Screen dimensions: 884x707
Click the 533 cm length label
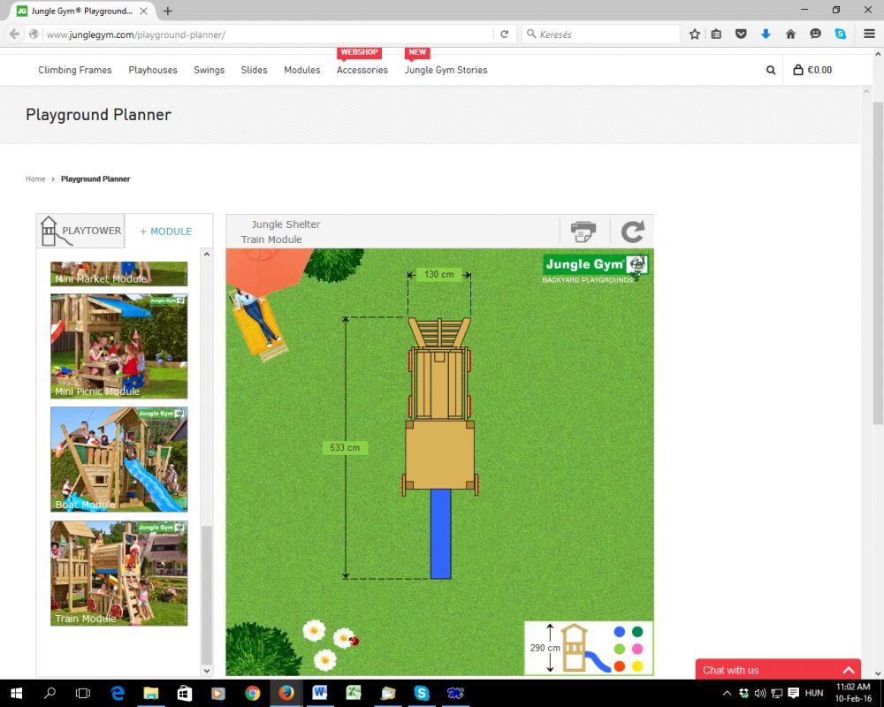tap(345, 448)
